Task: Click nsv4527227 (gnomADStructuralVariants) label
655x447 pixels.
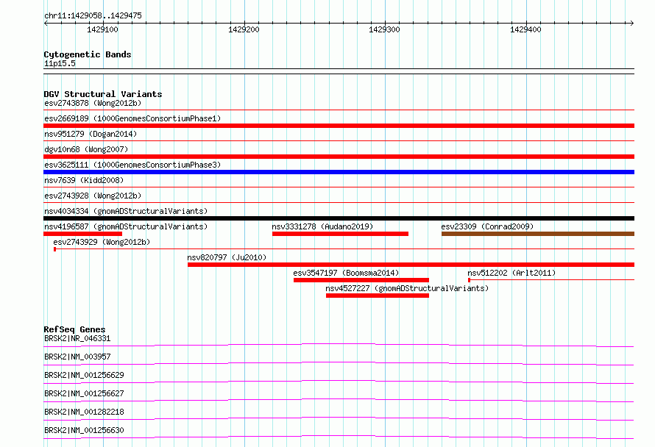Action: [x=407, y=288]
